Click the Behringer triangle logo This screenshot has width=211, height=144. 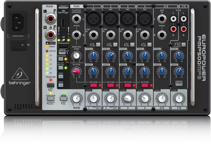(20, 74)
